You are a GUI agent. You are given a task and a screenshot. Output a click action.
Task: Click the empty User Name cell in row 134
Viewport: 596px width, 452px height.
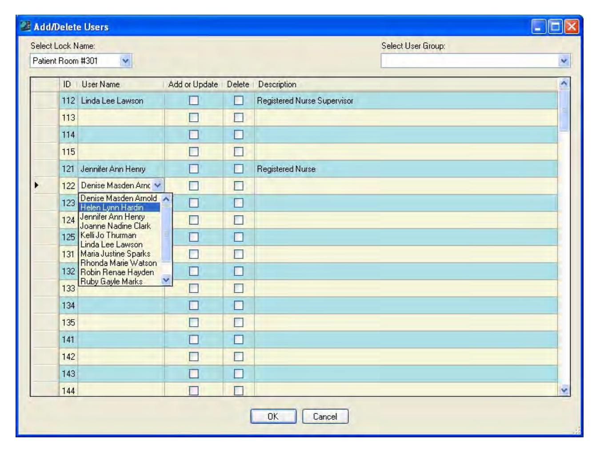[121, 305]
